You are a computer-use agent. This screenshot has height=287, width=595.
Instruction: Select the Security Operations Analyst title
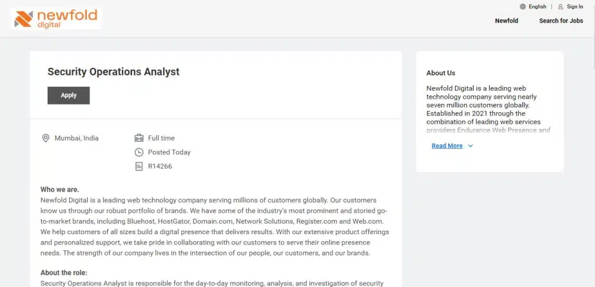[113, 71]
